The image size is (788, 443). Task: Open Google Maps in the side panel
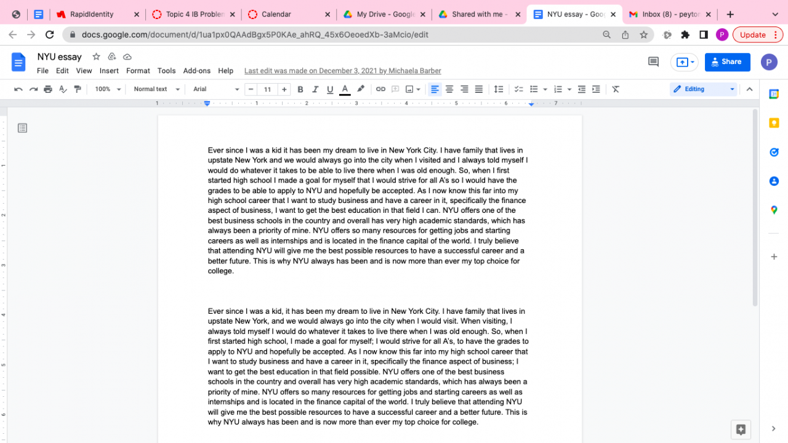point(774,210)
